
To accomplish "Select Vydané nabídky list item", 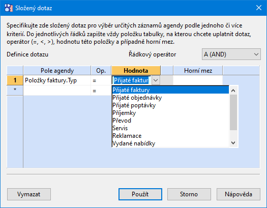I will 170,143.
